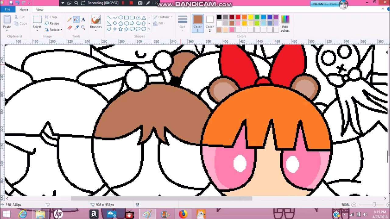Activate Color 2 selector
This screenshot has width=390, height=219.
tap(210, 23)
